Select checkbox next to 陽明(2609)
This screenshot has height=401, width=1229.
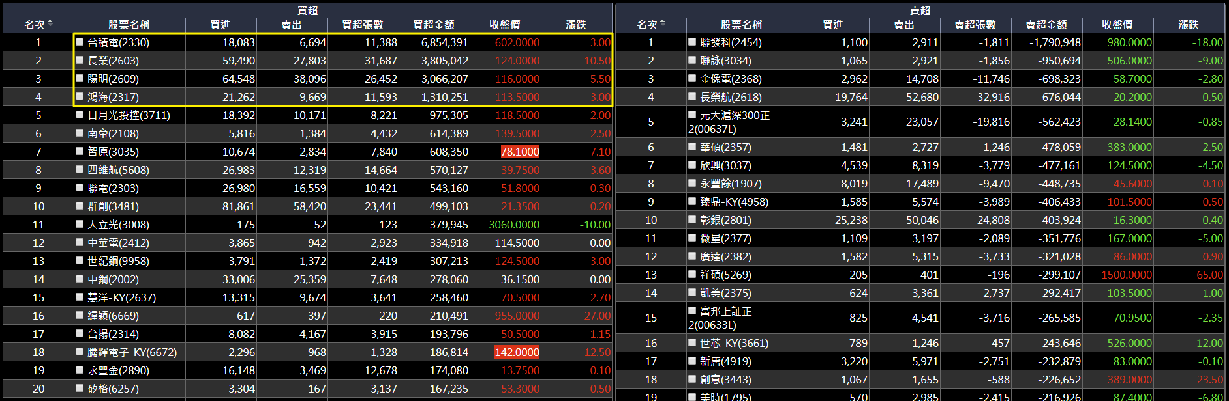pos(80,78)
